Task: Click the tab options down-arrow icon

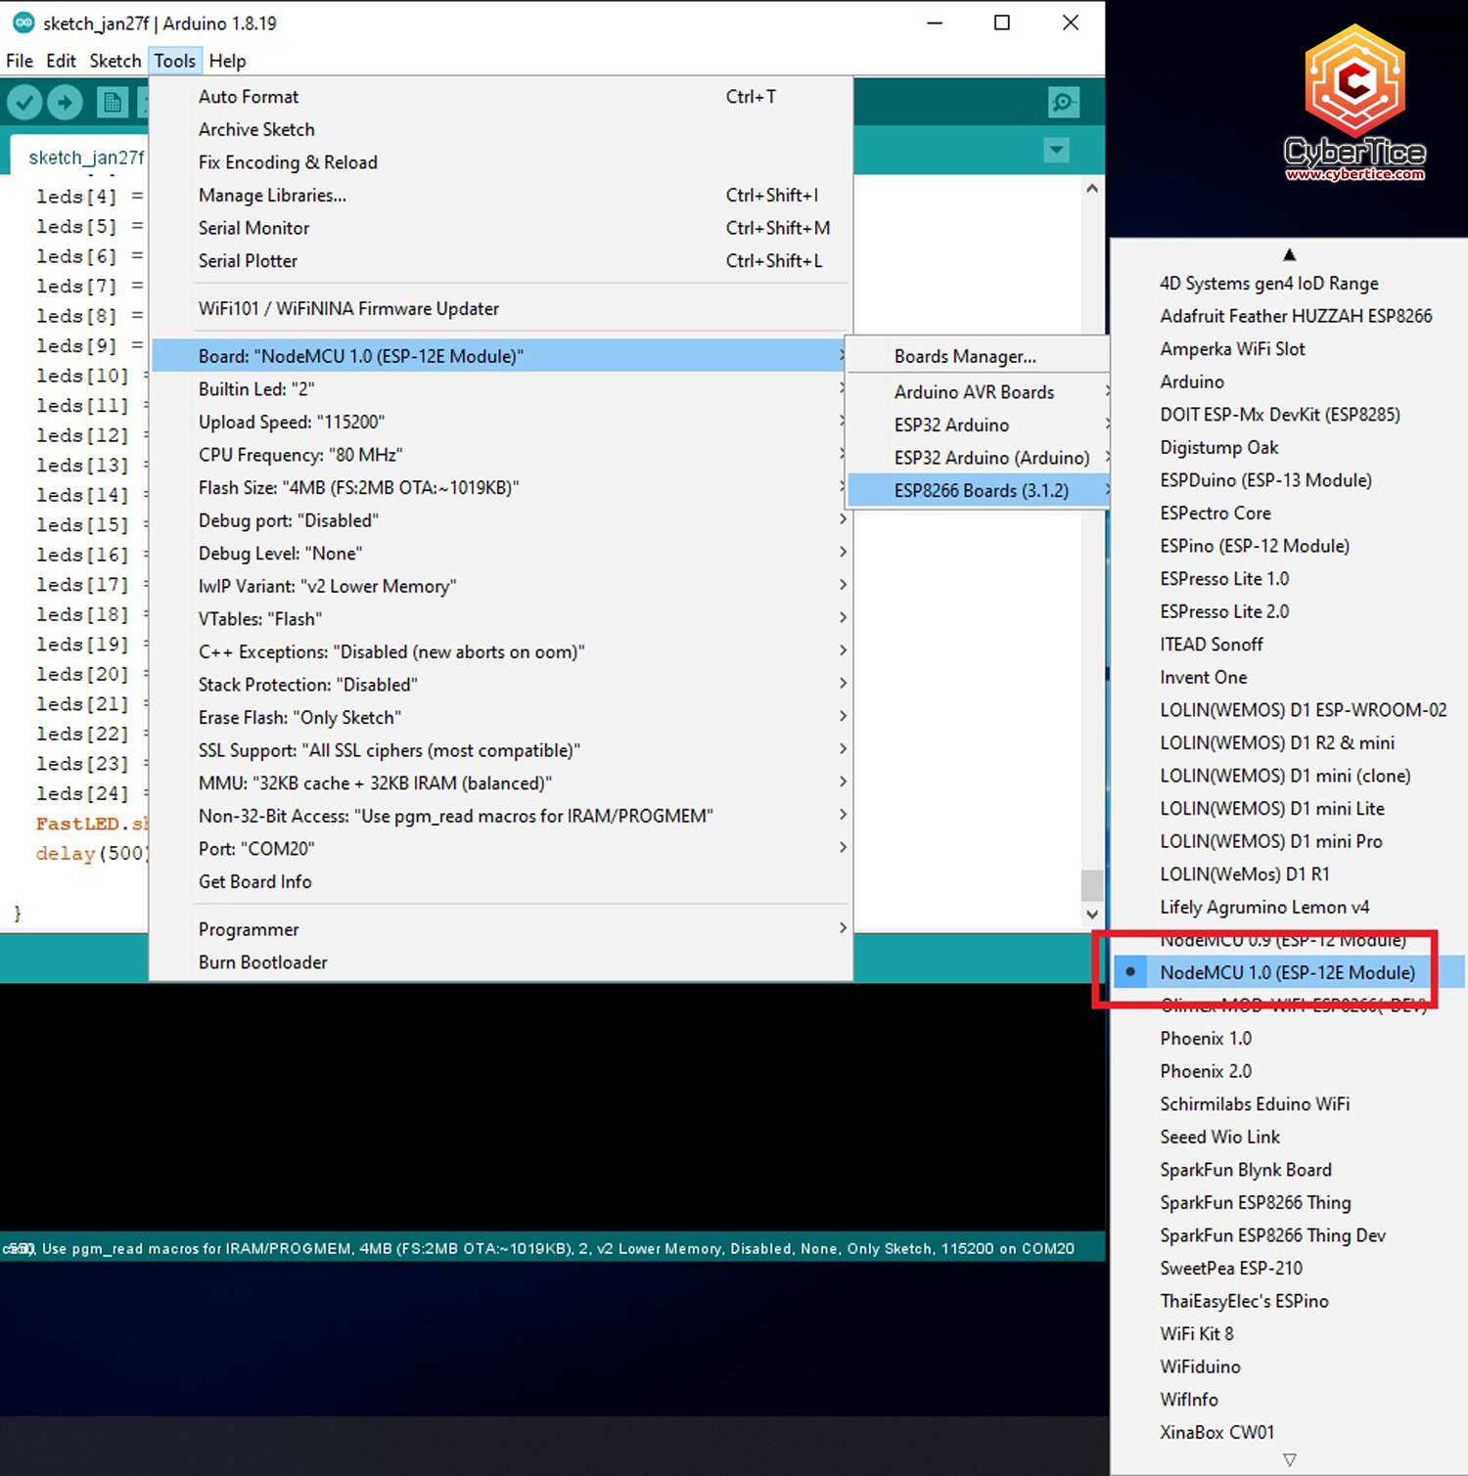Action: pyautogui.click(x=1056, y=151)
